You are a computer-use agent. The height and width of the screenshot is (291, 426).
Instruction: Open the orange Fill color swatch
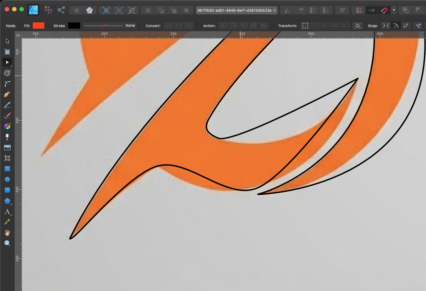tap(39, 26)
